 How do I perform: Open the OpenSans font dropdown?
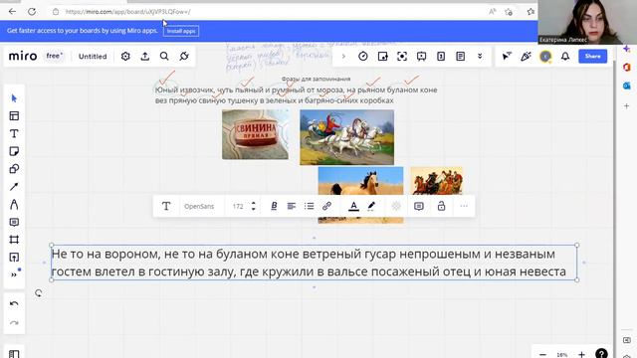[x=199, y=206]
